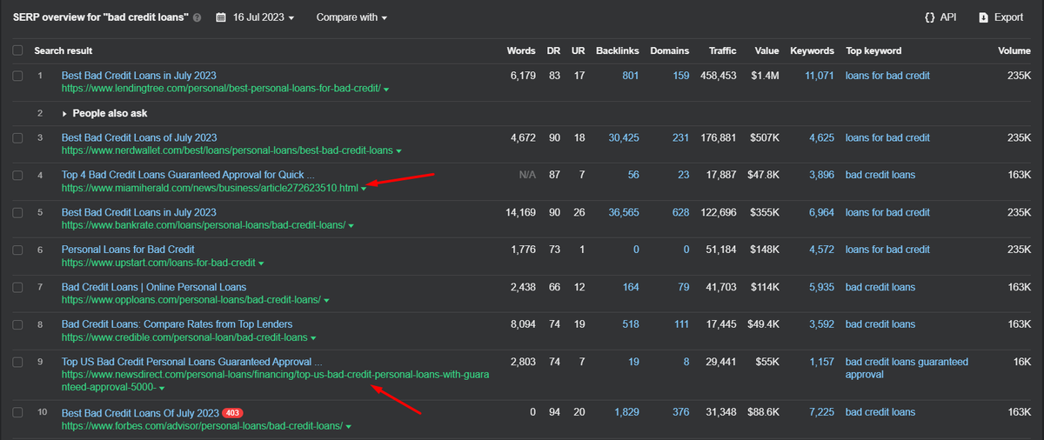Open the bankrate.com bad-credit-loans URL
The width and height of the screenshot is (1044, 440).
(x=203, y=225)
